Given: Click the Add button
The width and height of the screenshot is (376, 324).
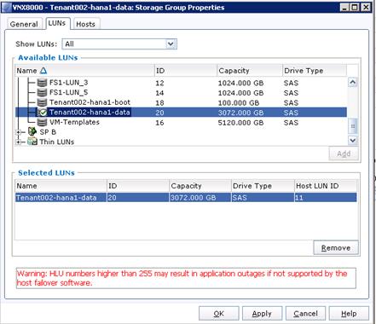Looking at the screenshot, I should click(344, 153).
